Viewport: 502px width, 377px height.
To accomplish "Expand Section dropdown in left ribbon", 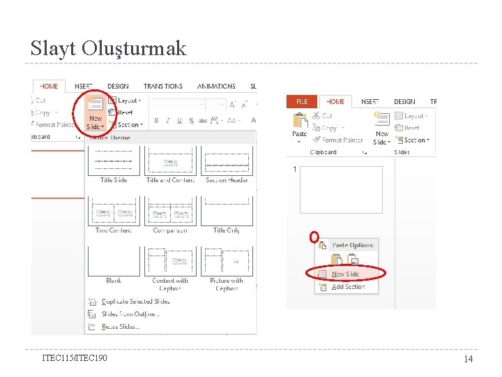I will [125, 124].
